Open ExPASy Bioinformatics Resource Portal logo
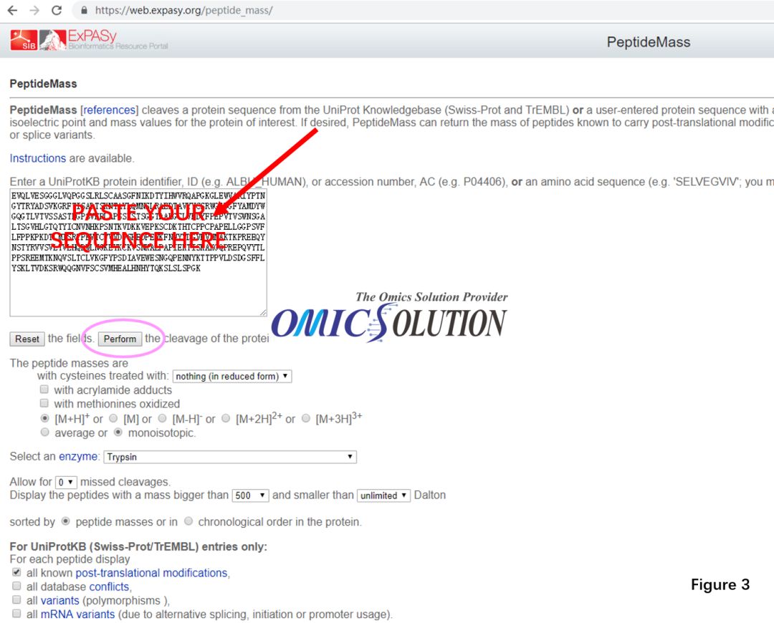Image resolution: width=774 pixels, height=623 pixels. (104, 40)
